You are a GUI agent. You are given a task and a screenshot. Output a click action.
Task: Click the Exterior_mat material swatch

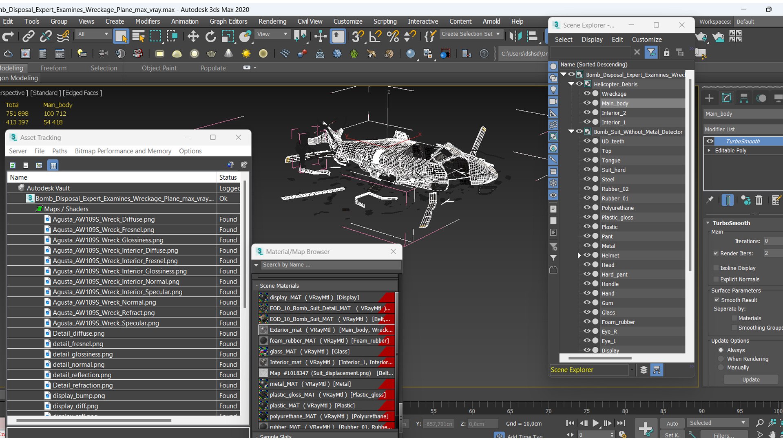tap(263, 330)
